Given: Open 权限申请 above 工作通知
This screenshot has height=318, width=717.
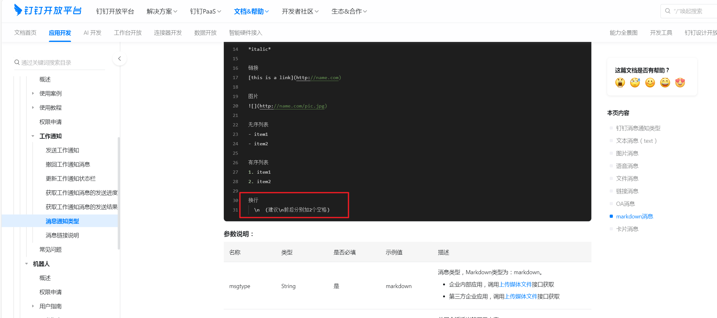Looking at the screenshot, I should click(x=50, y=122).
